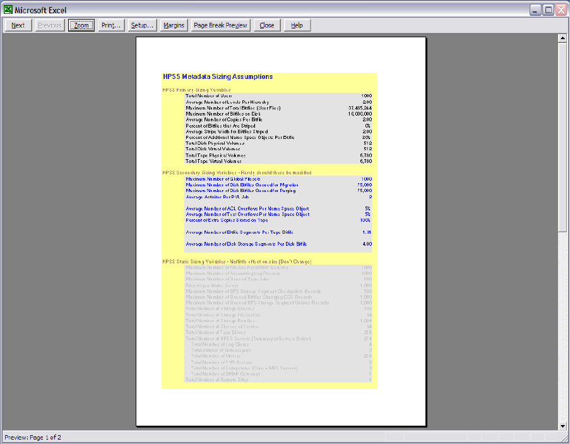Click the Excel application icon
This screenshot has width=570, height=444.
coord(8,10)
